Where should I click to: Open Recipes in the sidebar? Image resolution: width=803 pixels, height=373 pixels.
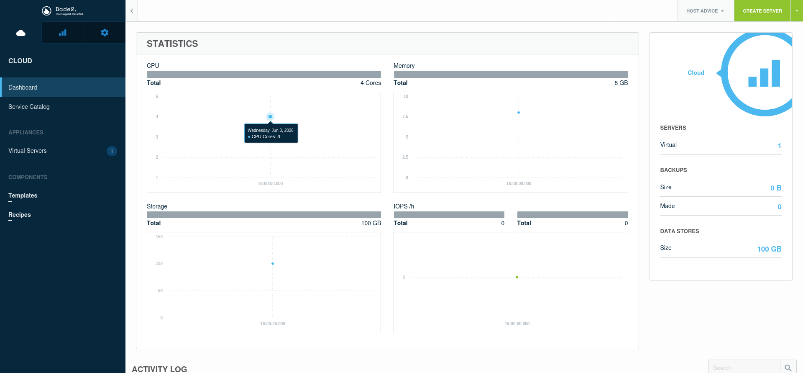coord(19,215)
